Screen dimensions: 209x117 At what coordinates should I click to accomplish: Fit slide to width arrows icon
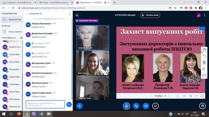click(196, 96)
